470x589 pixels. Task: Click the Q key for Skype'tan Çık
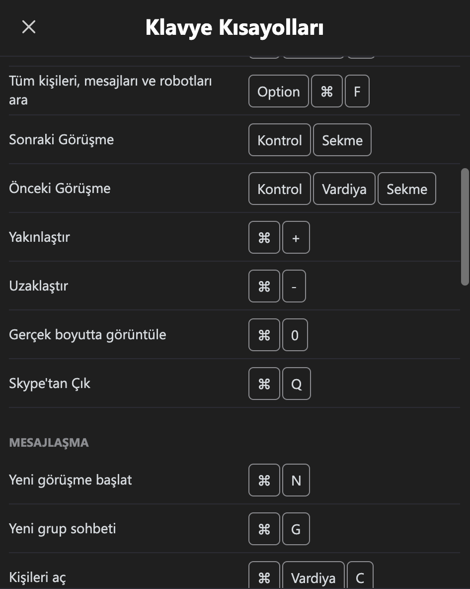point(296,384)
